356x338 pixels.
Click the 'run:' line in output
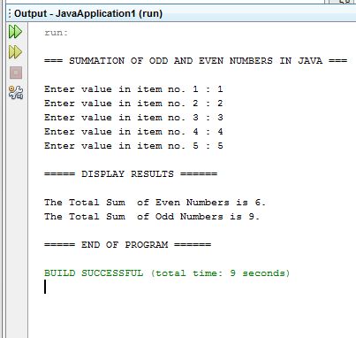tap(57, 33)
